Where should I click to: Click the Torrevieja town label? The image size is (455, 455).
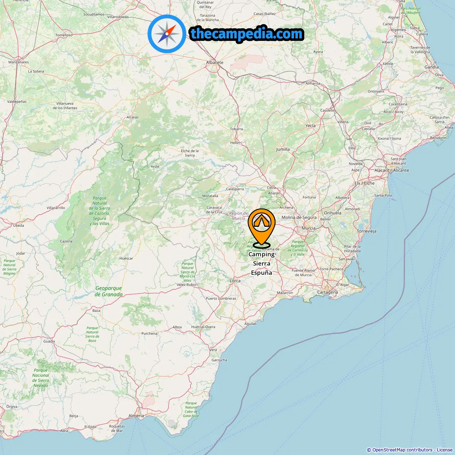[366, 231]
